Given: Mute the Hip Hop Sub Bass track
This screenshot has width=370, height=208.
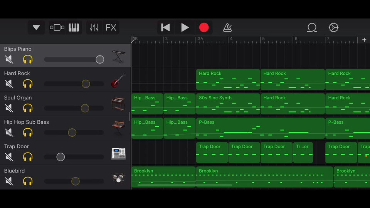Looking at the screenshot, I should pyautogui.click(x=9, y=132).
